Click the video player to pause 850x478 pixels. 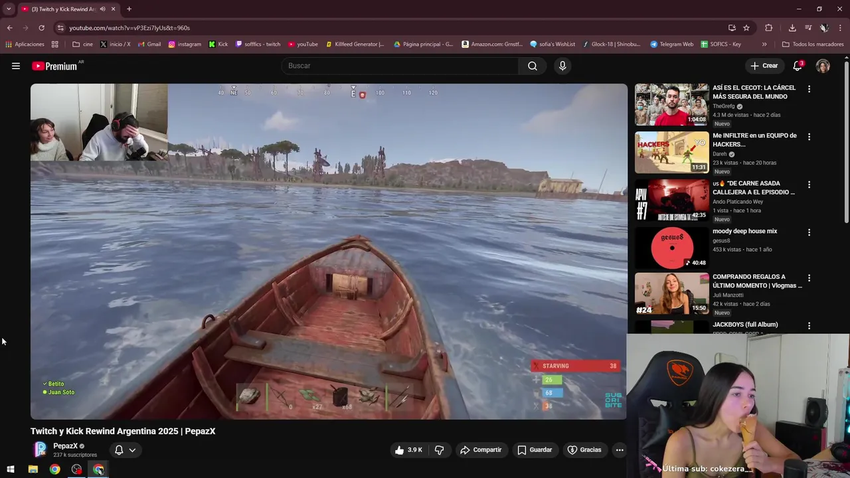point(329,251)
